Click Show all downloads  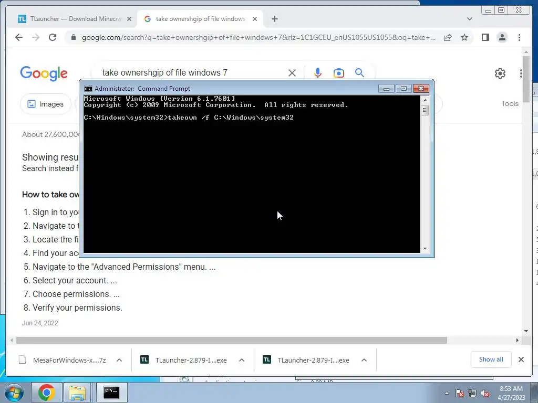(x=491, y=359)
